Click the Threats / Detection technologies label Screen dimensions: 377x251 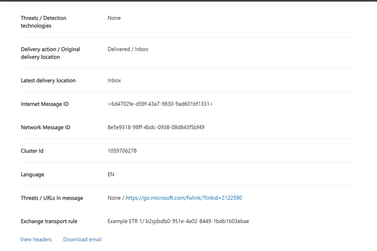[43, 22]
